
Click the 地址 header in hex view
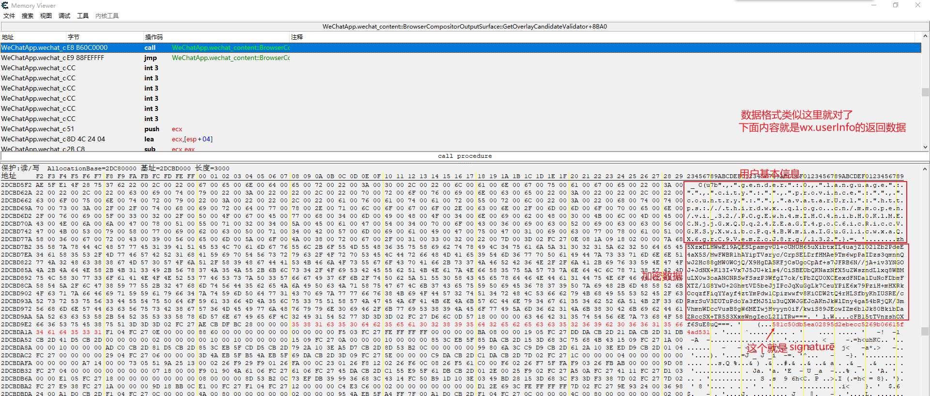pos(9,176)
